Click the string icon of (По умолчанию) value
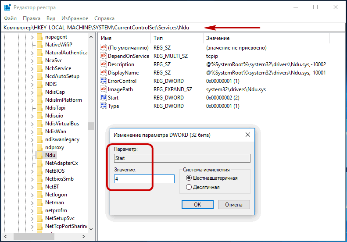The height and width of the screenshot is (242, 347). click(x=104, y=47)
